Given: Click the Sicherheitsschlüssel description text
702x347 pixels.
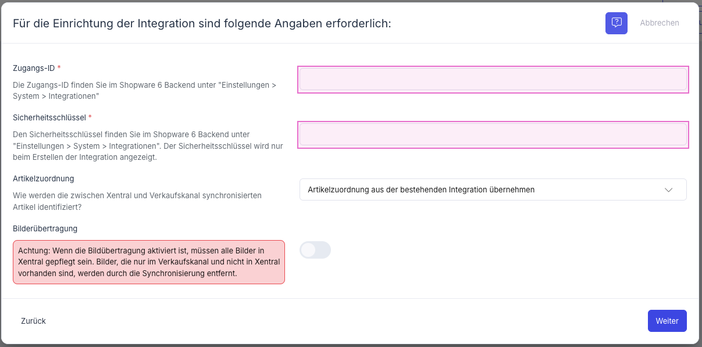Looking at the screenshot, I should click(148, 146).
